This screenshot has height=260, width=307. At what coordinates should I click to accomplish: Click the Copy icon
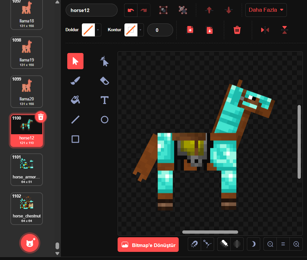click(x=190, y=30)
